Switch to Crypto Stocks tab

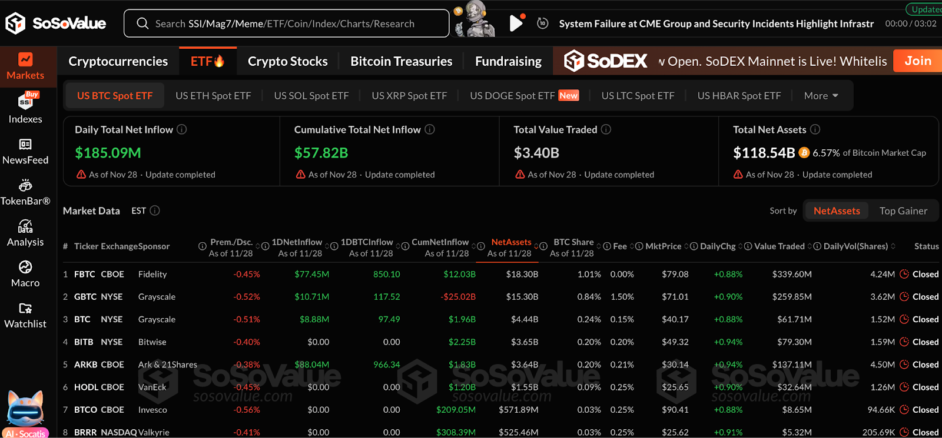point(287,61)
